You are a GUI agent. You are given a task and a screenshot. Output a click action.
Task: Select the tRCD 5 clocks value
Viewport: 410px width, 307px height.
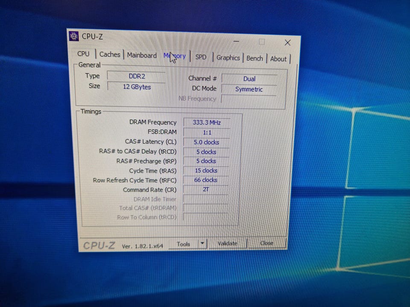(206, 152)
